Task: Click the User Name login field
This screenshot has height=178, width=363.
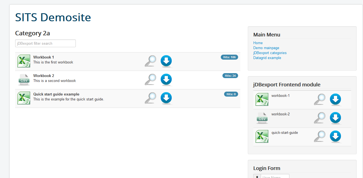Action: coord(275,177)
